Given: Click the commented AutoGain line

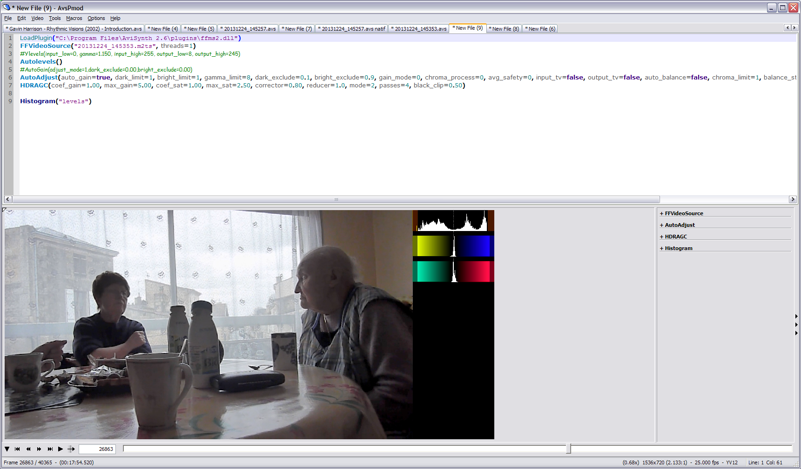Looking at the screenshot, I should click(x=106, y=70).
